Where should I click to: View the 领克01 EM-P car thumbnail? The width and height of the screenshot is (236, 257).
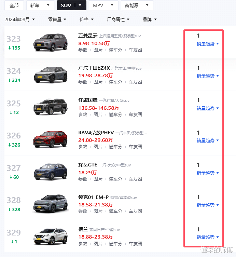(x=51, y=204)
